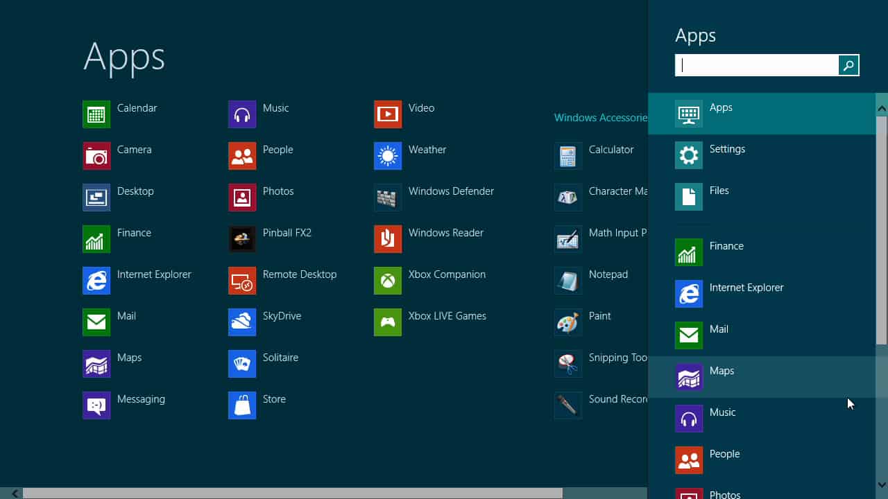Open Xbox LIVE Games tile

(388, 322)
